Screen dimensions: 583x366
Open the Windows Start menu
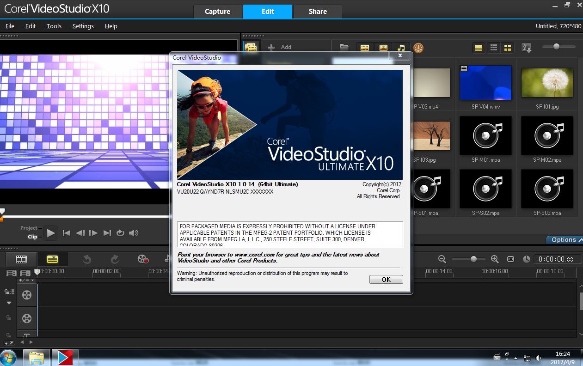pos(8,358)
